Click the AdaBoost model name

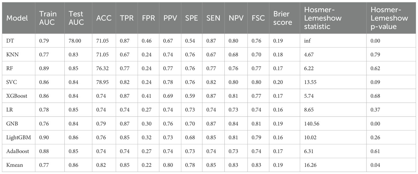(18, 151)
